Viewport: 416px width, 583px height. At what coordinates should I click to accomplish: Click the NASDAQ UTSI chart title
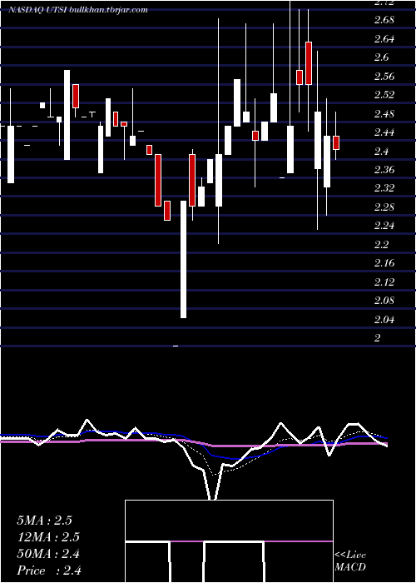pyautogui.click(x=78, y=10)
